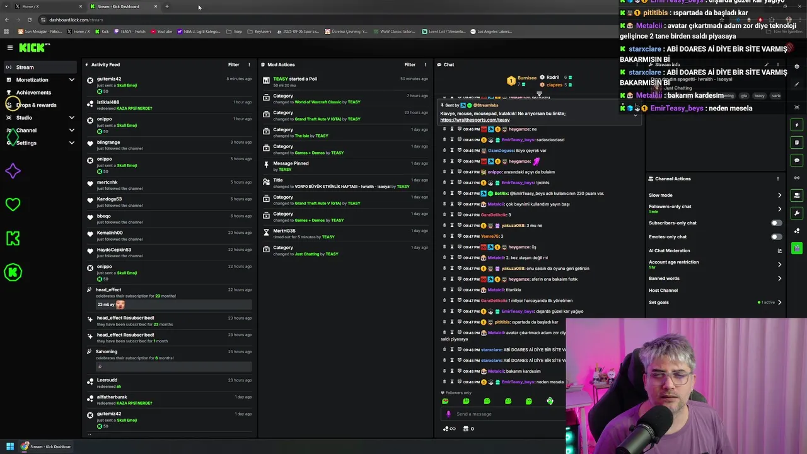This screenshot has width=807, height=454.
Task: Toggle Subscribers-only chat switch
Action: (x=776, y=223)
